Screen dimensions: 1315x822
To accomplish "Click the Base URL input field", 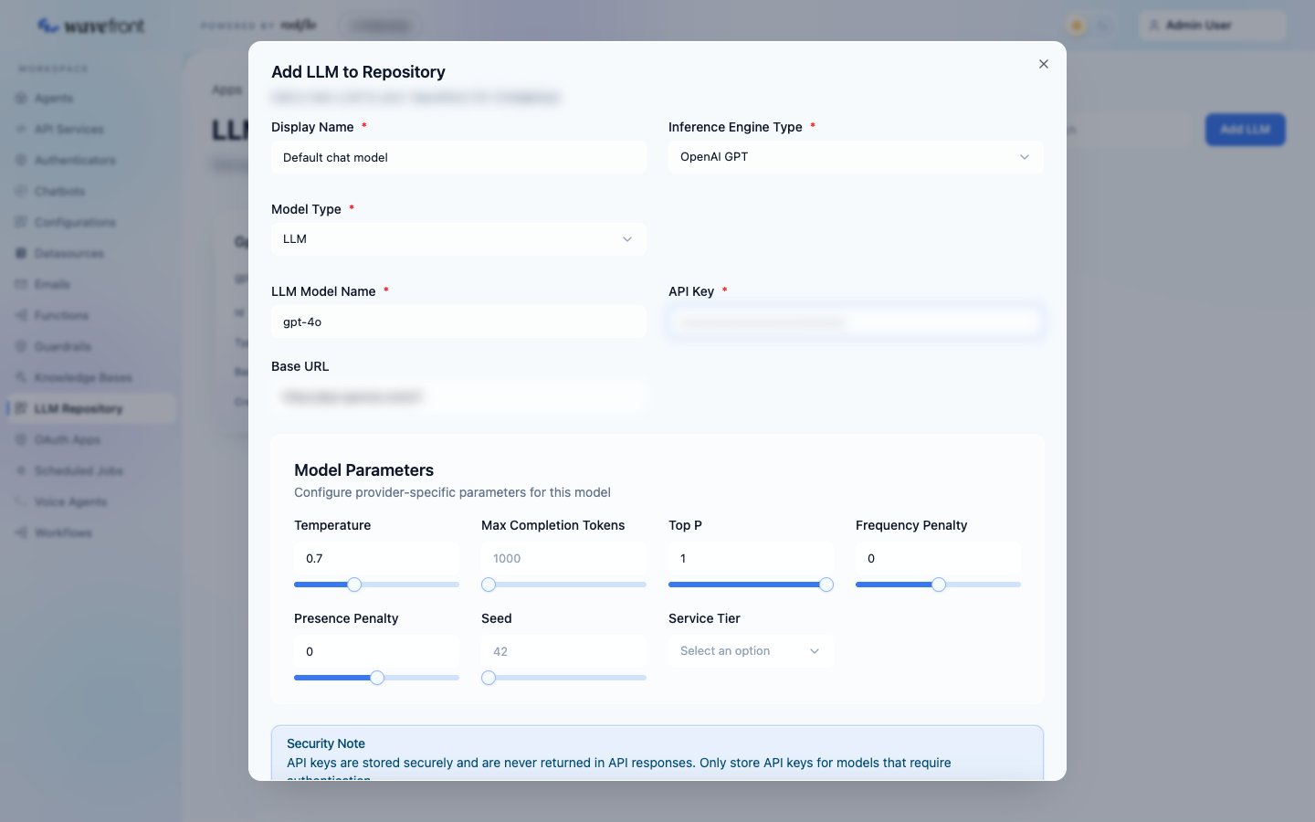I will (458, 397).
